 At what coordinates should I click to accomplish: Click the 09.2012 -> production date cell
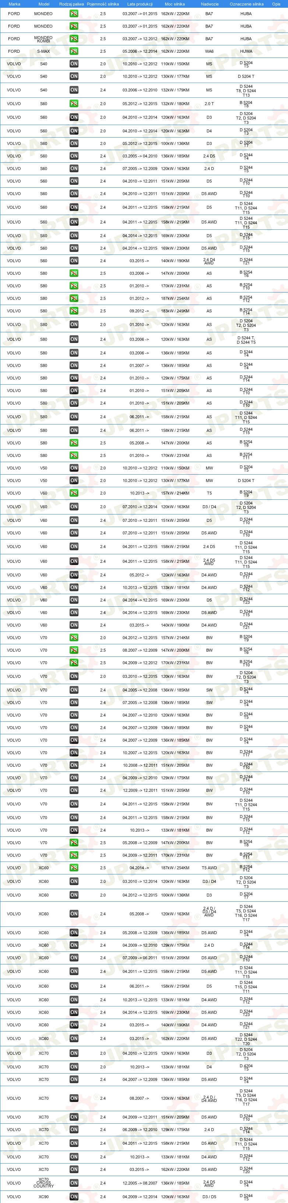point(139,311)
